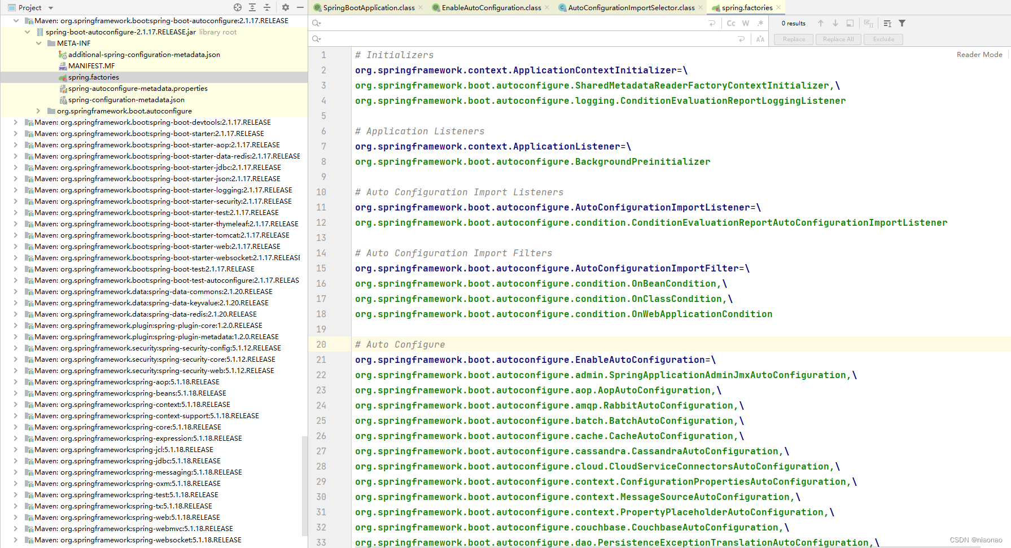
Task: Click the Replace button
Action: [794, 39]
